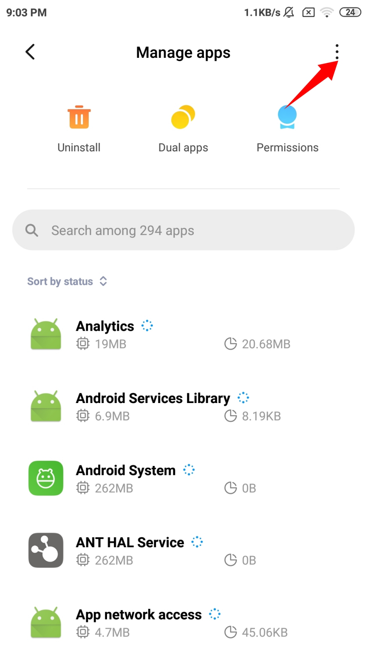Tap the Android System green icon
Image resolution: width=367 pixels, height=653 pixels.
(x=46, y=478)
